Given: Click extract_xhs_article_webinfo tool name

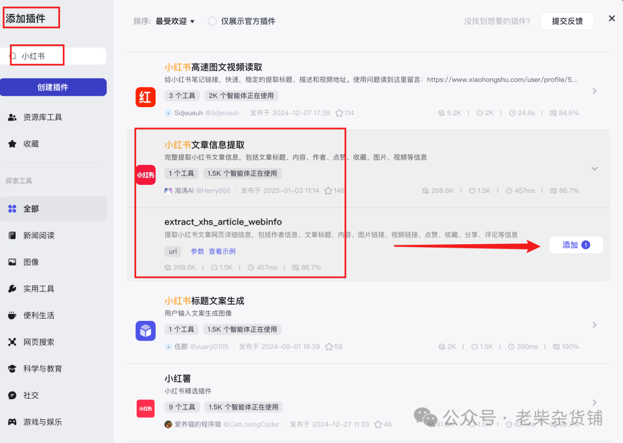Looking at the screenshot, I should [223, 222].
